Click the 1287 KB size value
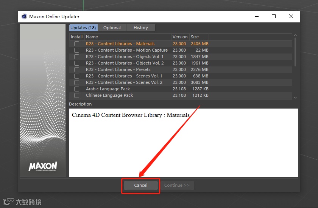 click(200, 89)
